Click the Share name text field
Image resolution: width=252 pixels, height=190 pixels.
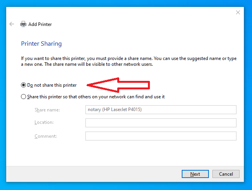[161, 110]
